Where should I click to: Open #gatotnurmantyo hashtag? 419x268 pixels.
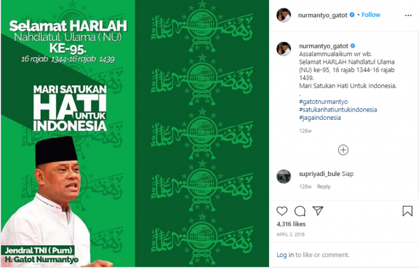(x=324, y=102)
